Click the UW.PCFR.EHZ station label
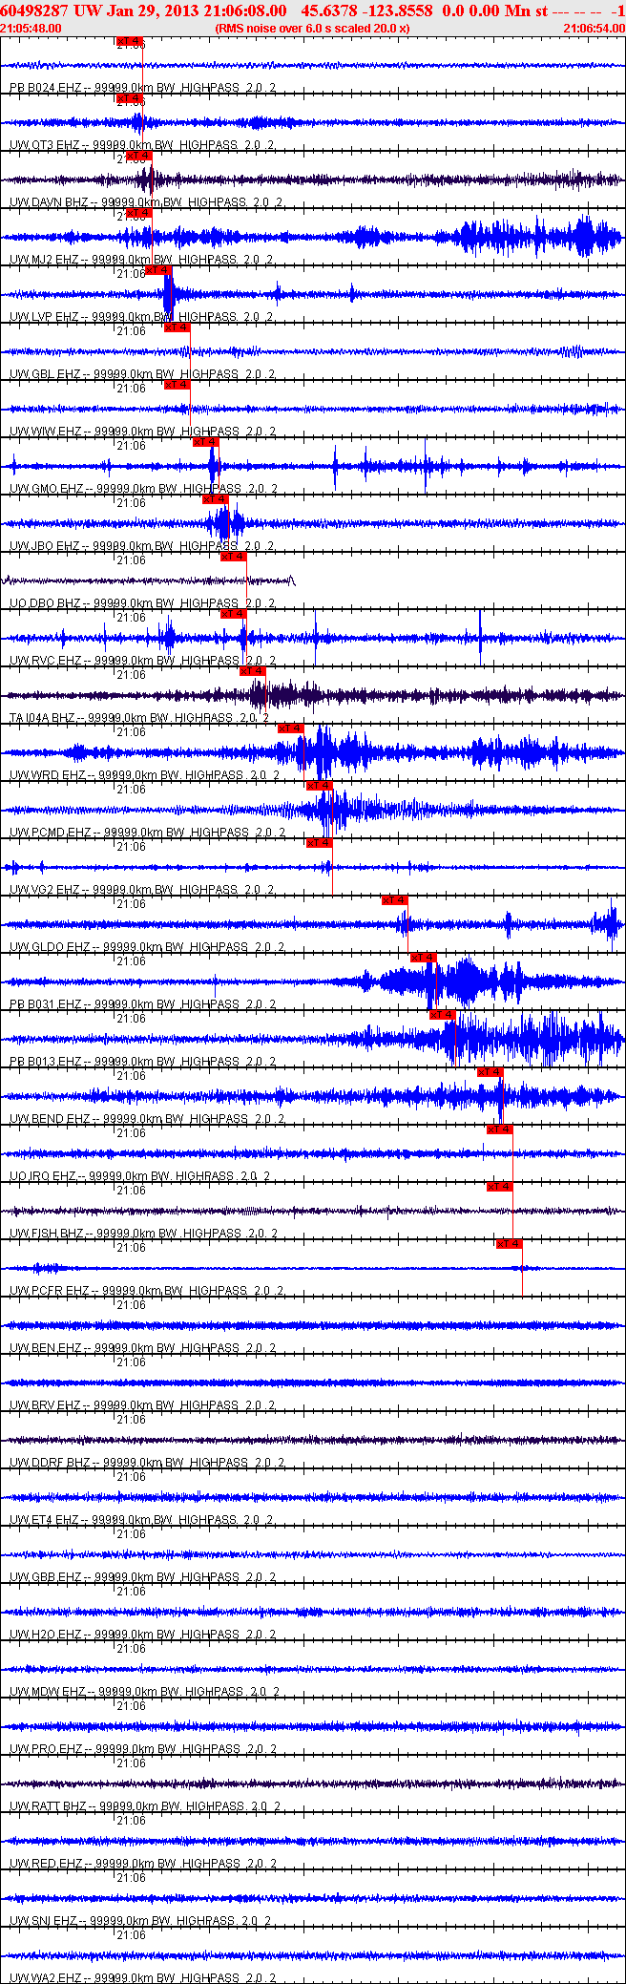This screenshot has height=1984, width=626. click(50, 1291)
